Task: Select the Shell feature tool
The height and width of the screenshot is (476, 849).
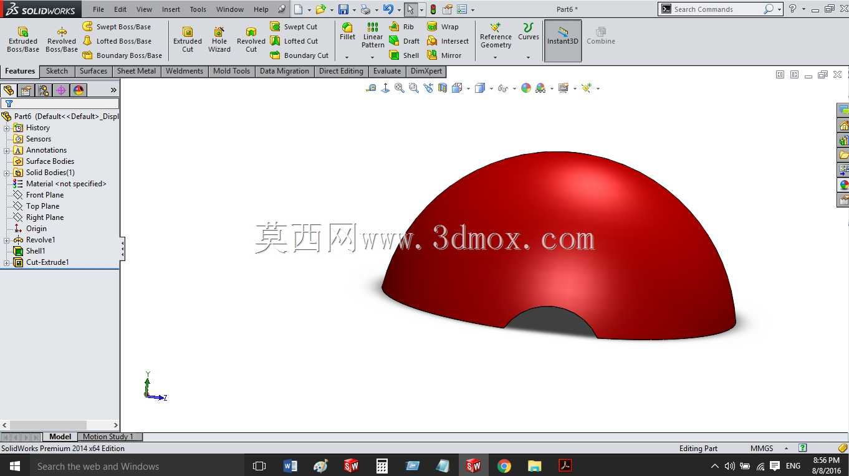Action: coord(404,55)
